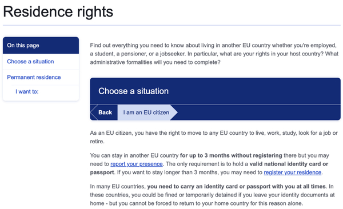Click the 'Choose a situation' panel heading
Image resolution: width=343 pixels, height=209 pixels.
coord(133,91)
